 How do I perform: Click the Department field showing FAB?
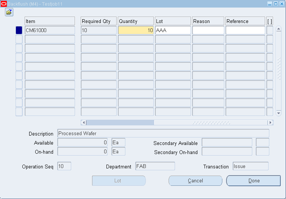pos(155,166)
